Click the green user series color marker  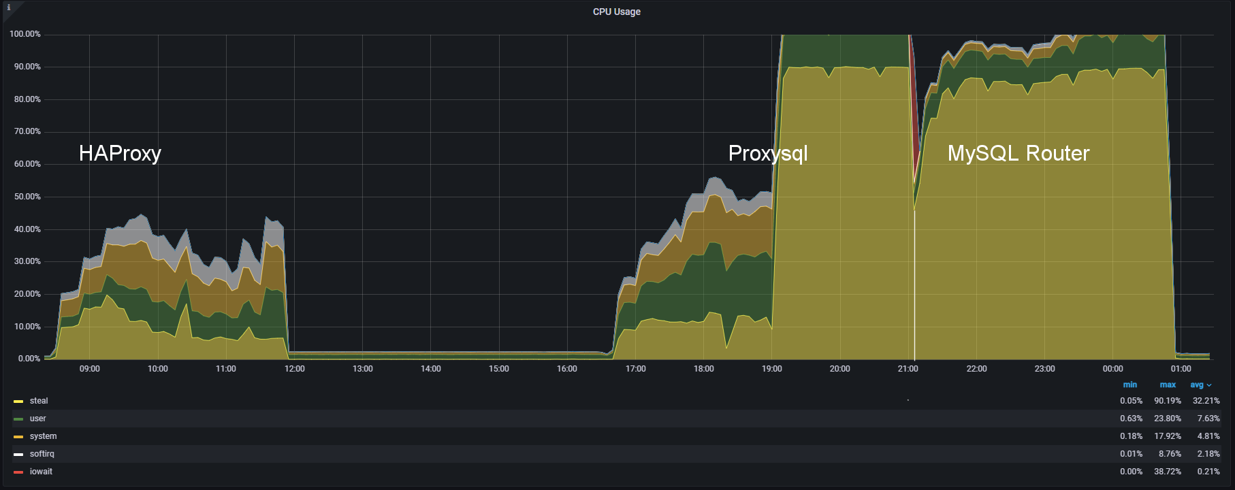pyautogui.click(x=18, y=419)
